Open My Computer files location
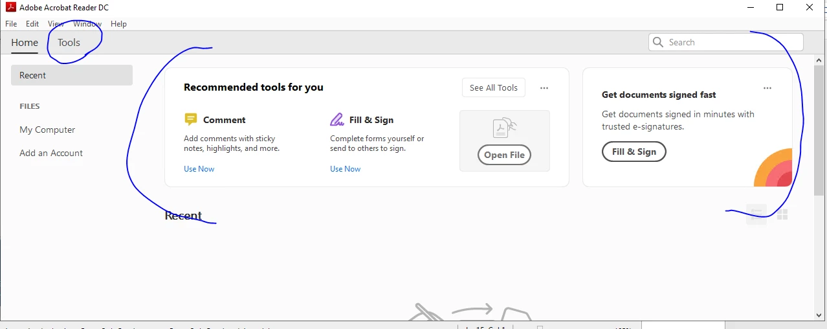Image resolution: width=827 pixels, height=329 pixels. (47, 130)
